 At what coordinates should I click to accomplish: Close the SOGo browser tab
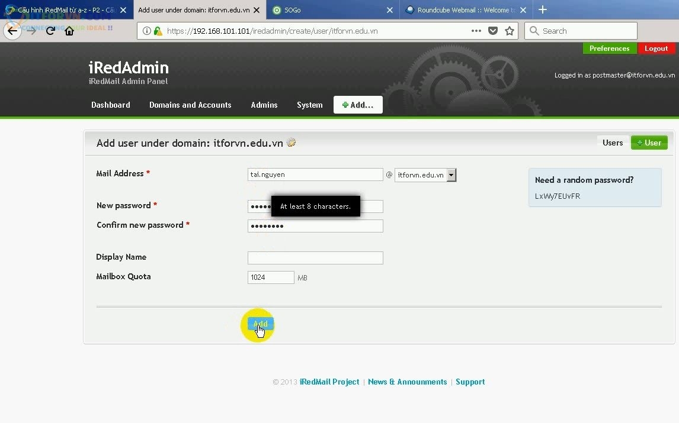pyautogui.click(x=390, y=10)
